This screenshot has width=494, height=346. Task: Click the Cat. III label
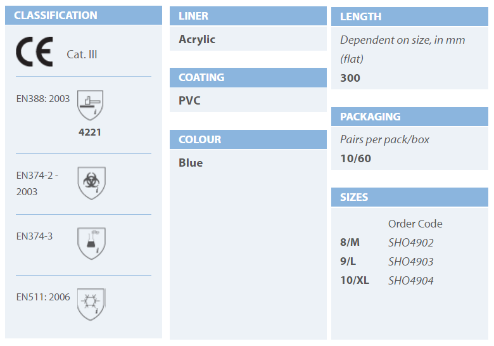tap(82, 54)
